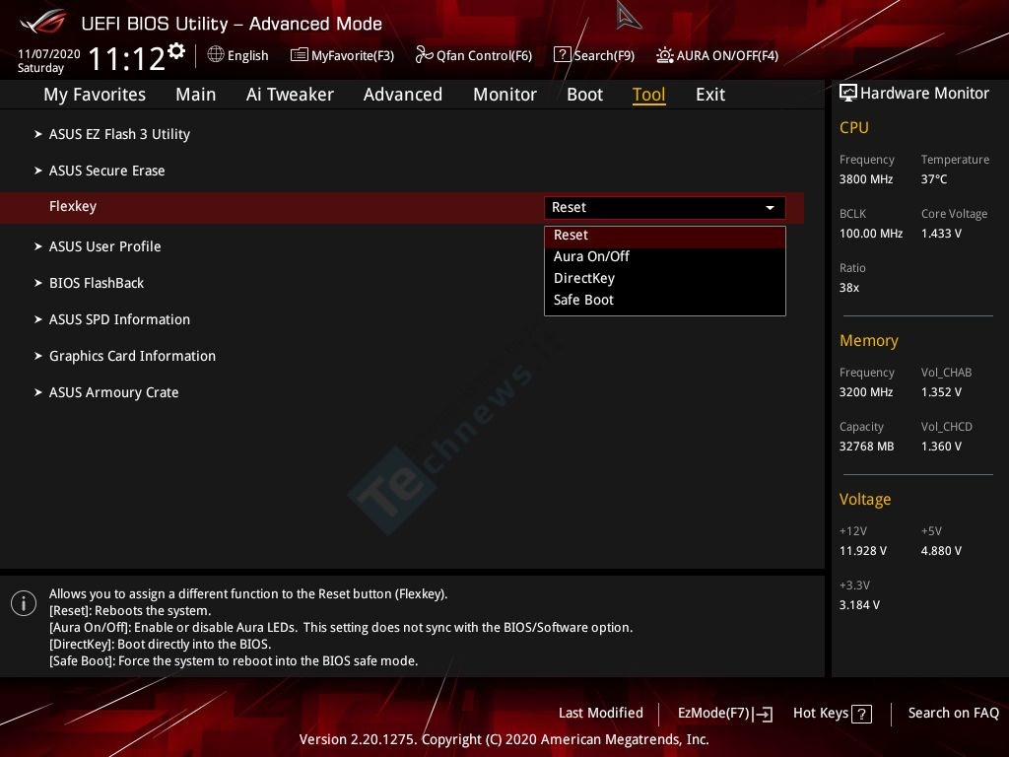Click Core Voltage value 1.433 V

coord(941,234)
